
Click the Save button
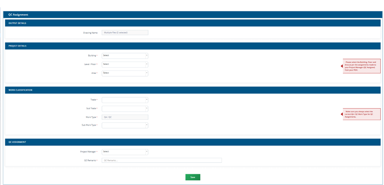pyautogui.click(x=193, y=177)
